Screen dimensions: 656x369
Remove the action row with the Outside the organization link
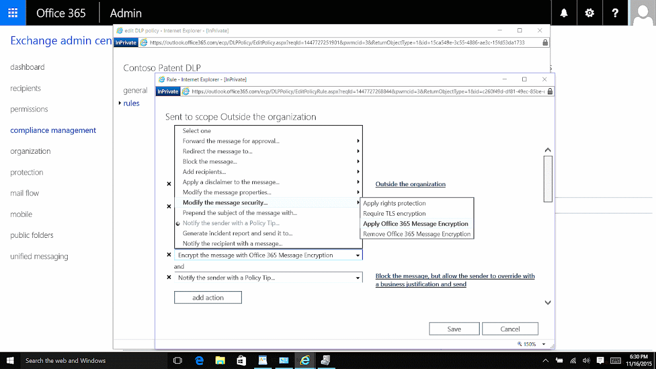[x=169, y=183]
